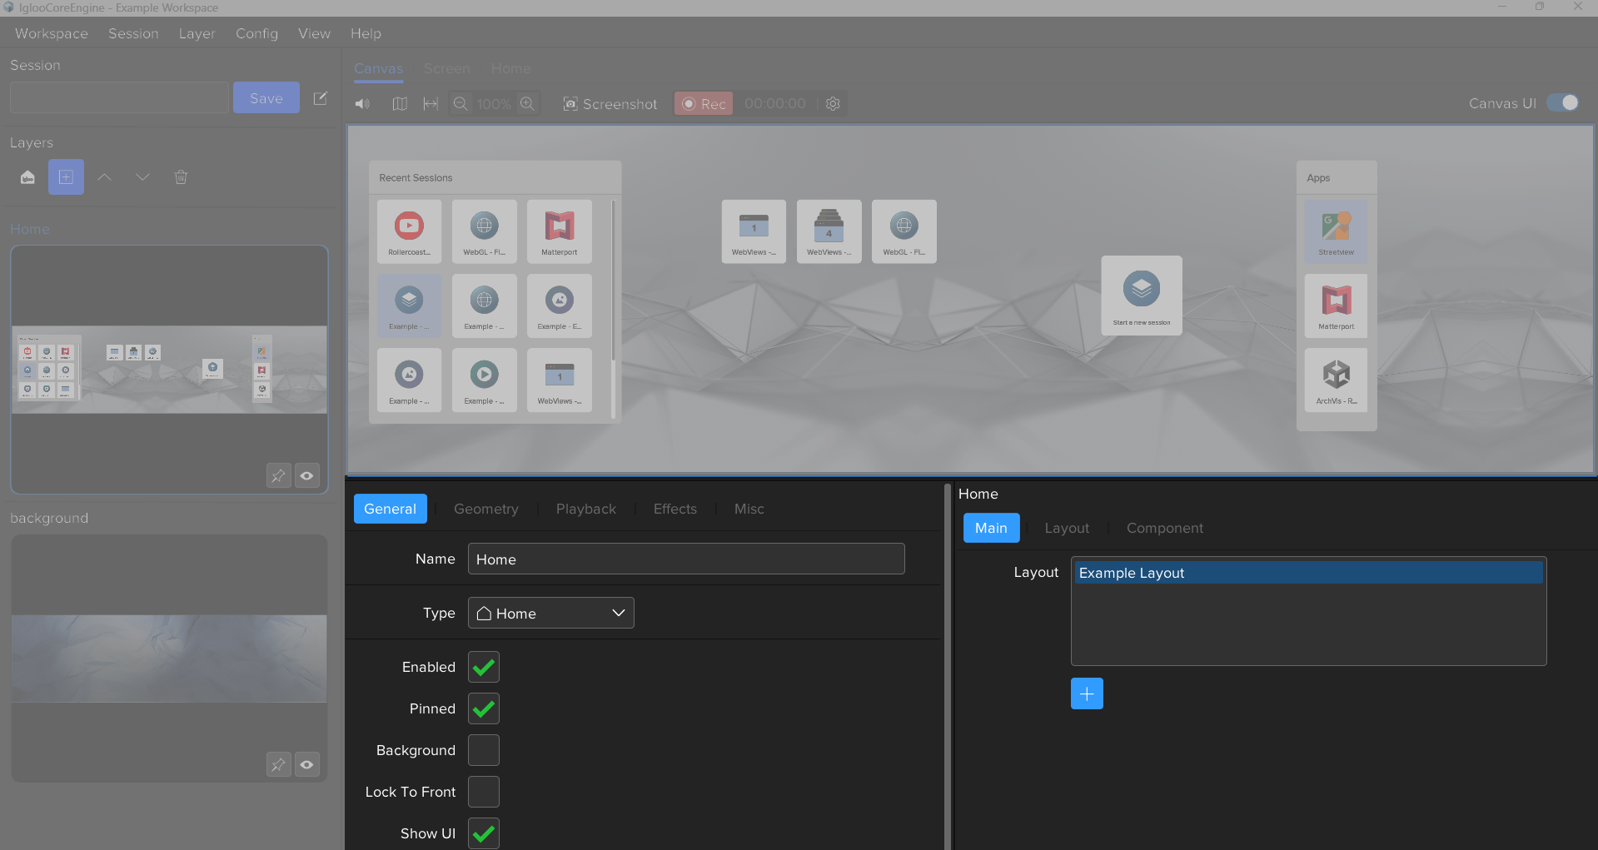
Task: Check the Lock To Front checkbox
Action: pos(484,792)
